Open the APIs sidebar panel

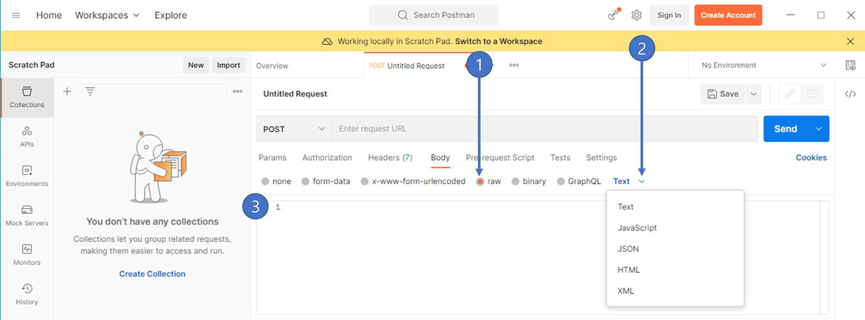27,137
